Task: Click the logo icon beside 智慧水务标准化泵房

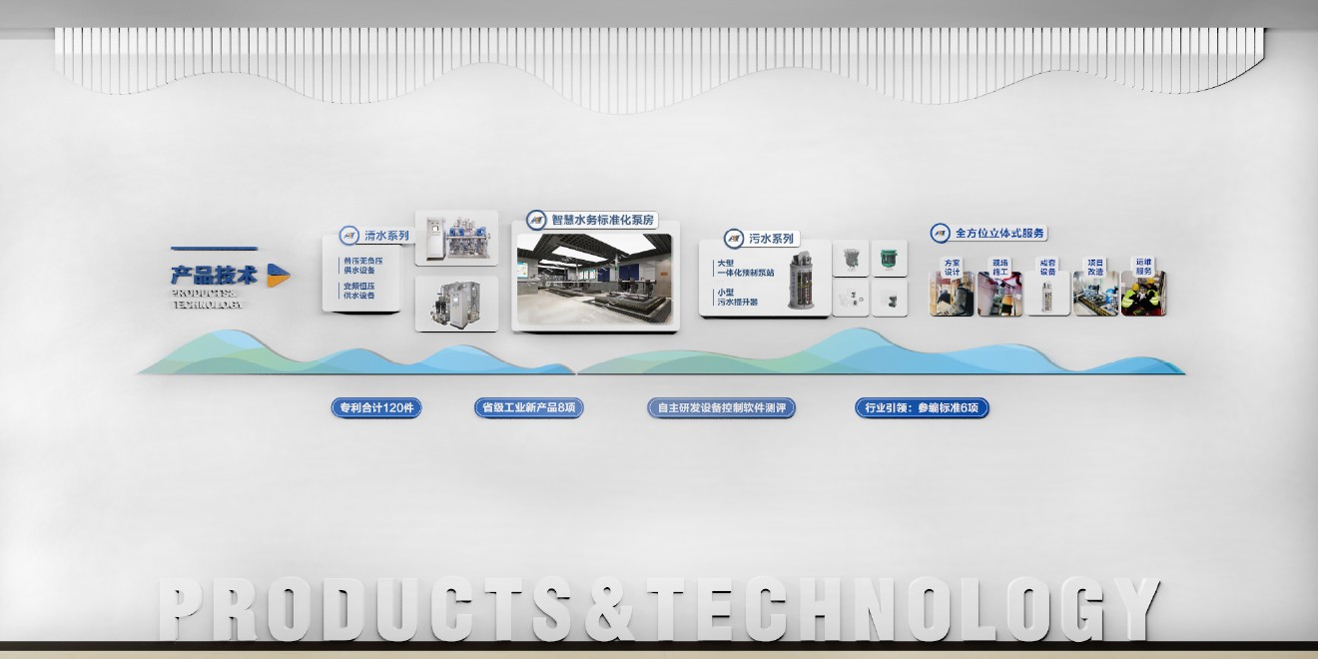Action: click(x=536, y=220)
